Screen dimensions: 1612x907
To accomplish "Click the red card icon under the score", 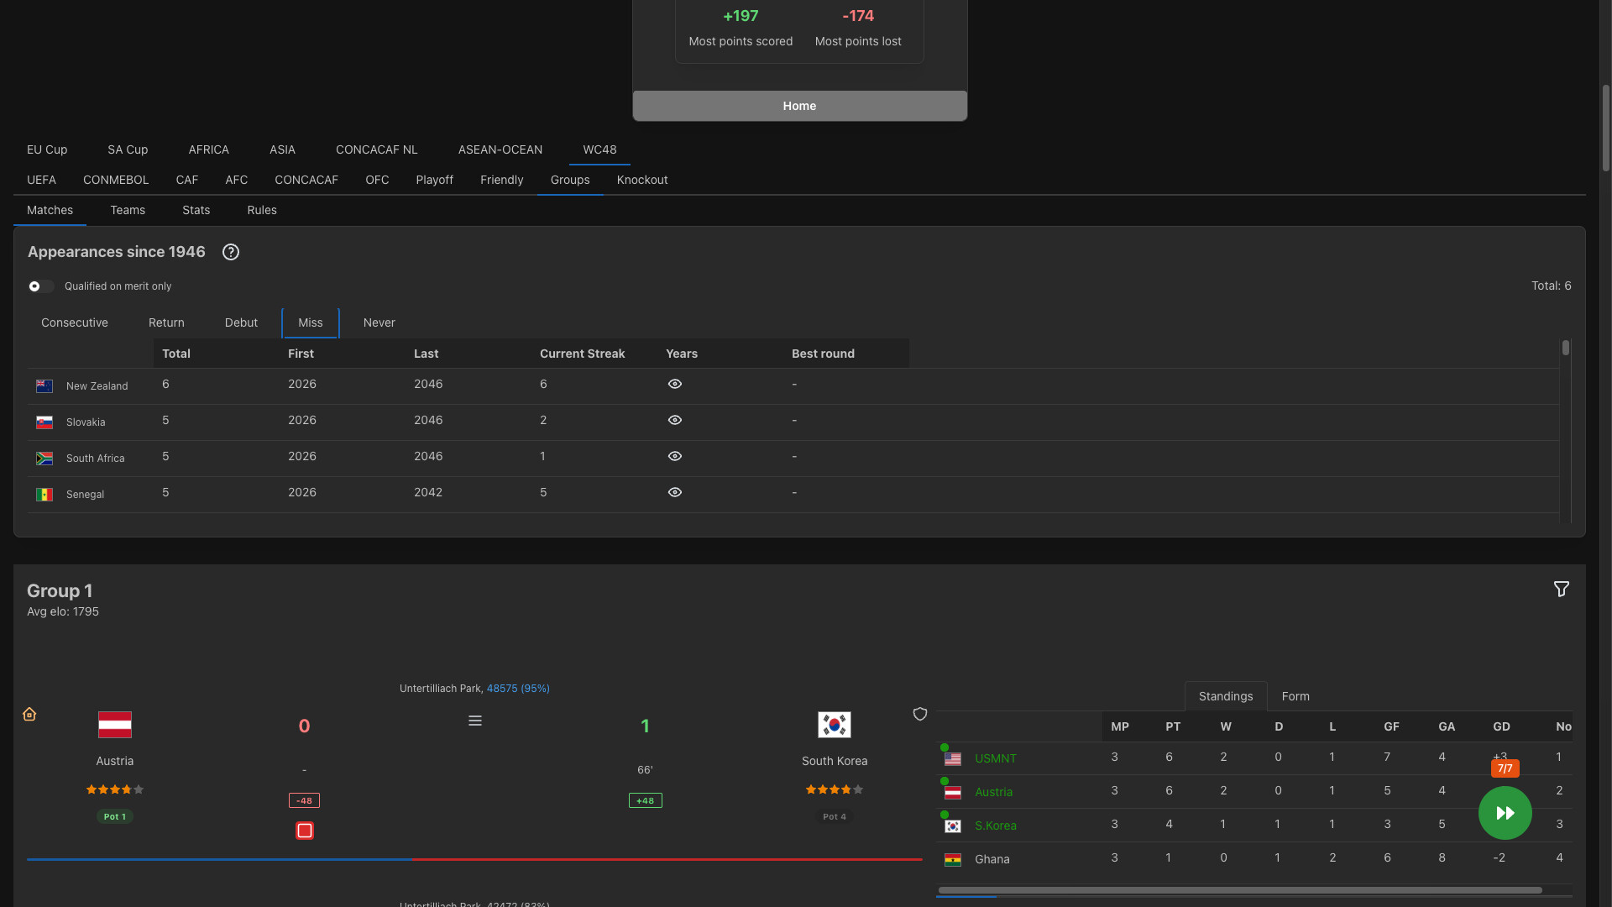I will tap(304, 830).
